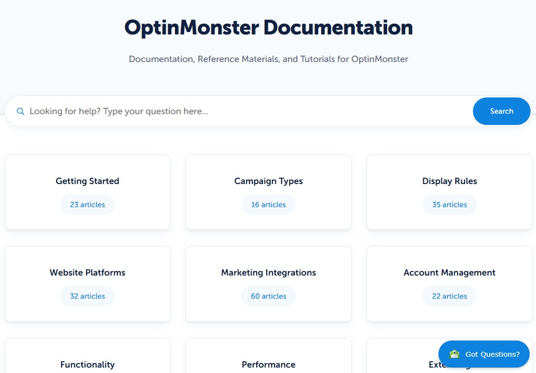Click the OptinMonster Documentation heading
Image resolution: width=536 pixels, height=373 pixels.
point(268,28)
